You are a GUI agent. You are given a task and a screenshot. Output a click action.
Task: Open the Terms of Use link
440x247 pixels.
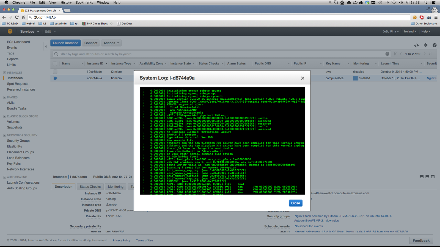click(x=144, y=240)
